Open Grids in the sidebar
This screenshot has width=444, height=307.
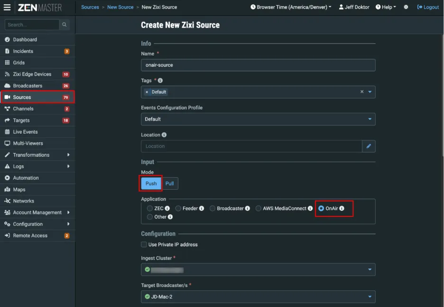click(x=37, y=63)
